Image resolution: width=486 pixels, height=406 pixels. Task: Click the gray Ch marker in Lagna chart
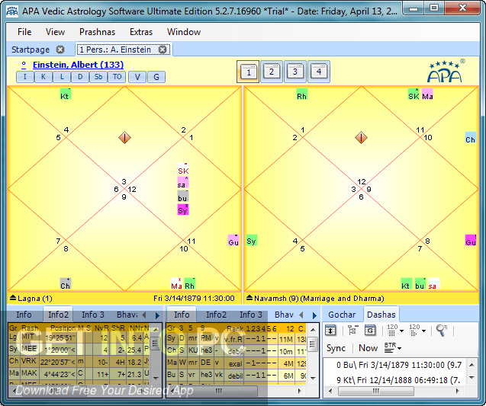[x=66, y=284]
